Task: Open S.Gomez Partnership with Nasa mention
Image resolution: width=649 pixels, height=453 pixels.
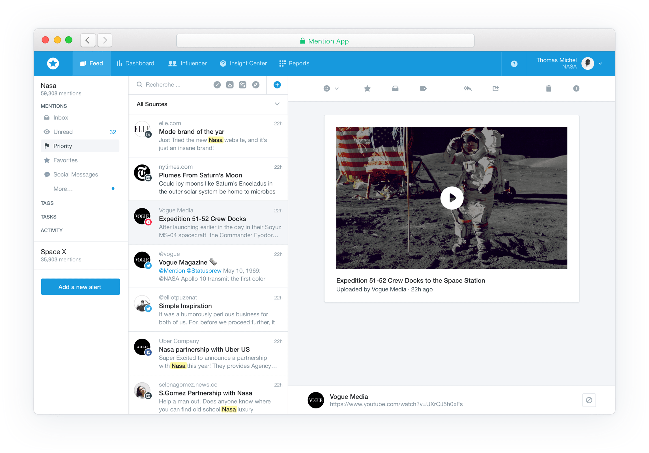Action: 208,395
